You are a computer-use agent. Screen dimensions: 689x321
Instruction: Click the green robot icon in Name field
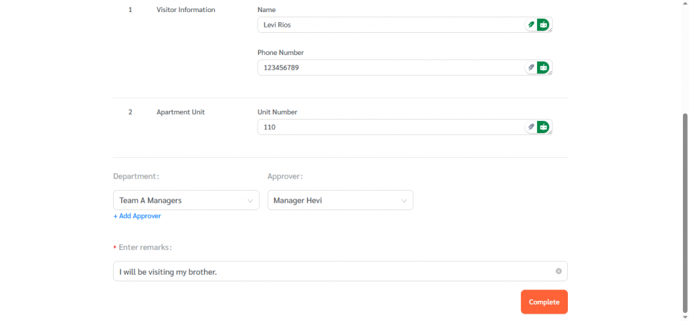click(543, 25)
